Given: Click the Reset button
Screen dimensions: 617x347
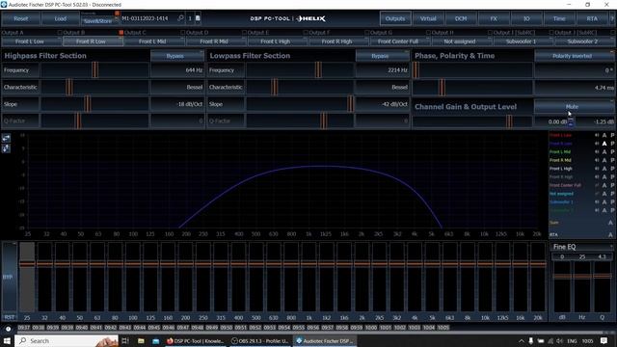Looking at the screenshot, I should click(21, 18).
